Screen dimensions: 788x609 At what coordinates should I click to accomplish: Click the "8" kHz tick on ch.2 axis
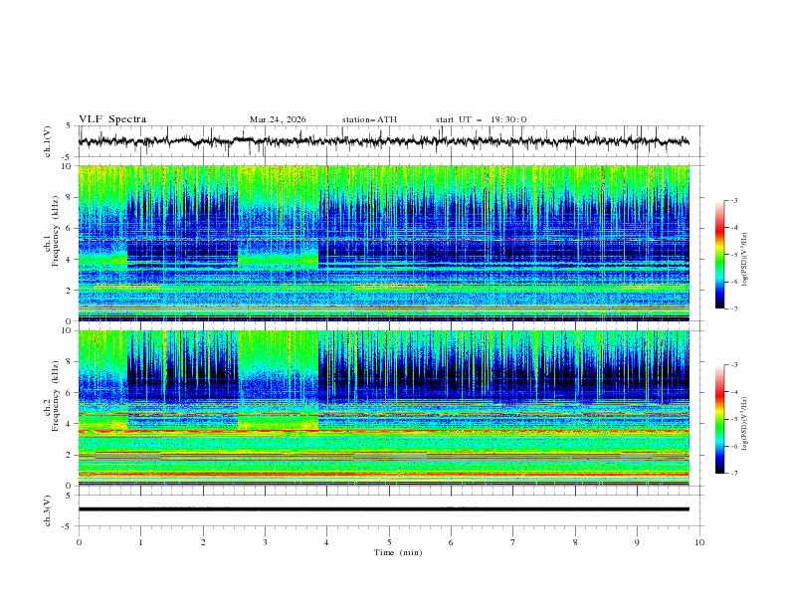pos(70,362)
